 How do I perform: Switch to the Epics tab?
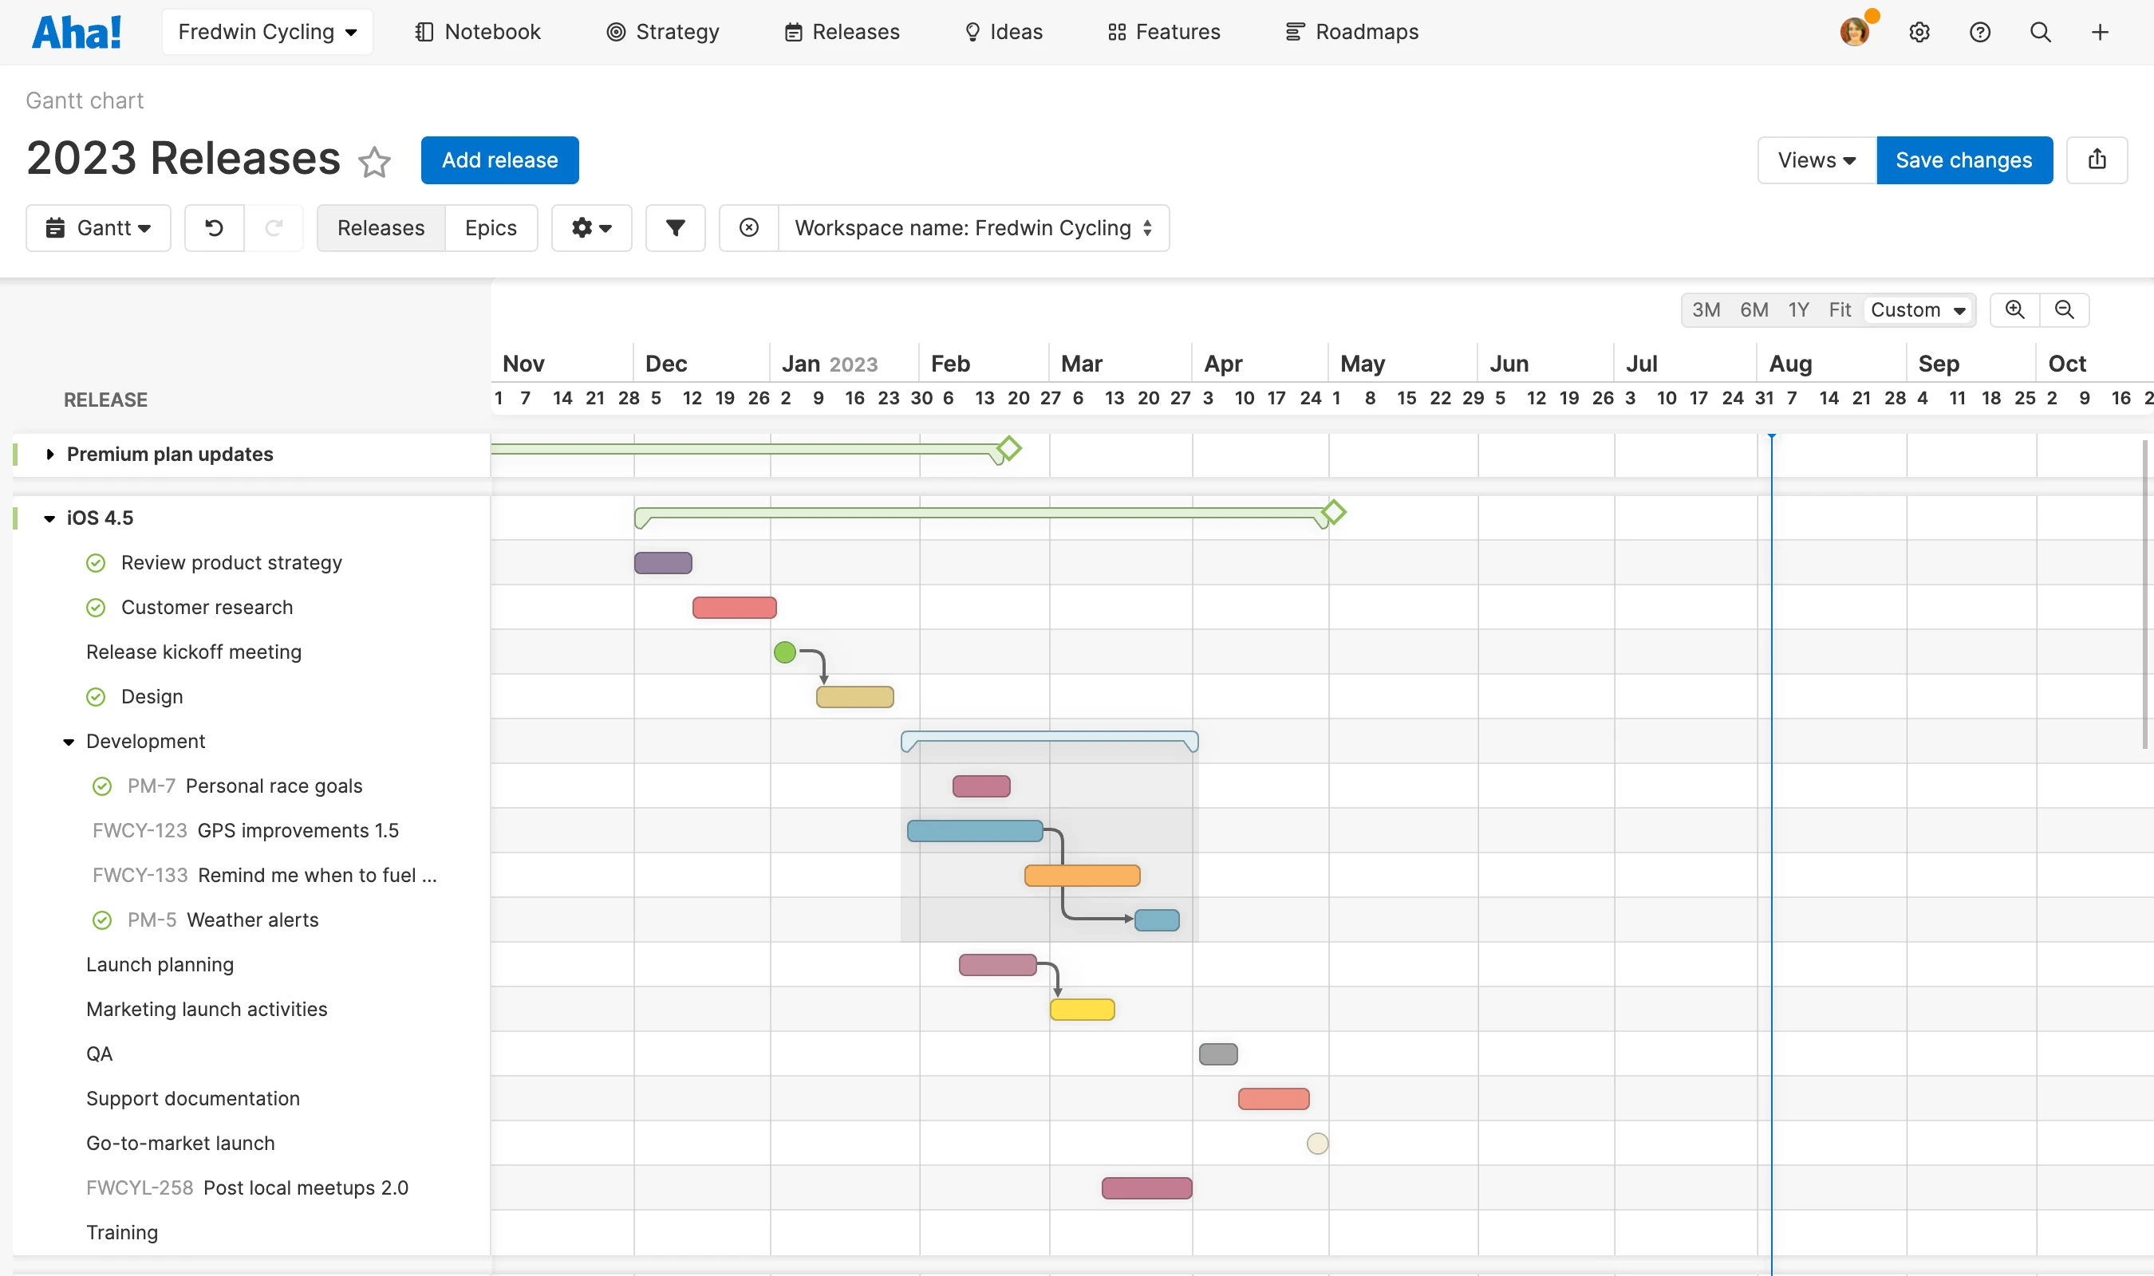[x=490, y=228]
